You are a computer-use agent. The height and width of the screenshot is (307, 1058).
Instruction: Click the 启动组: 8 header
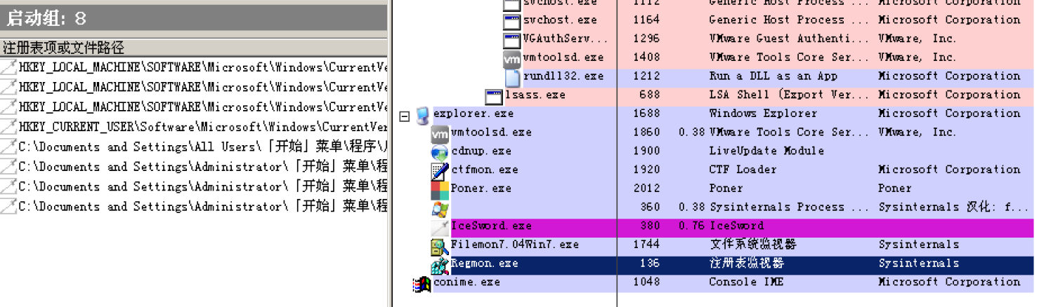[x=194, y=17]
